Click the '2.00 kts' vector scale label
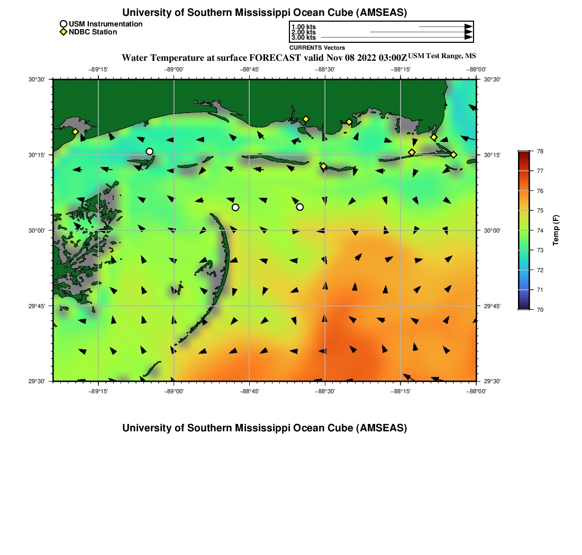The height and width of the screenshot is (555, 582). coord(304,32)
